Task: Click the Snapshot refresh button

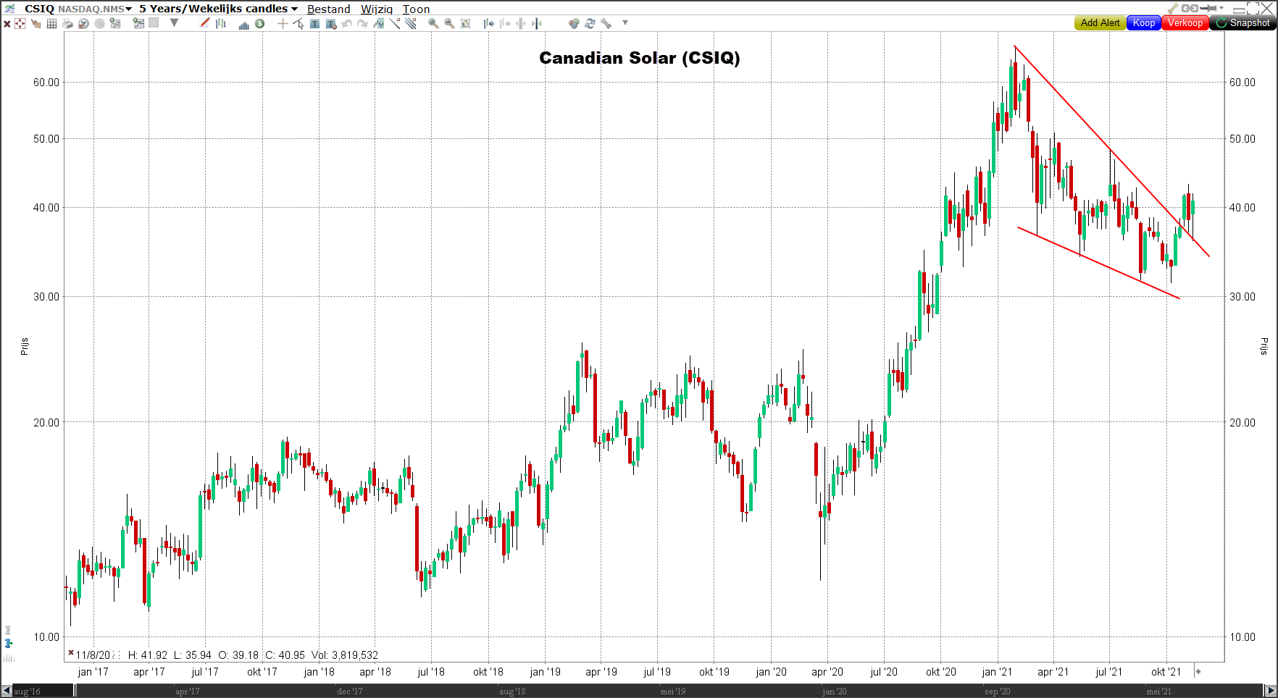Action: (1243, 23)
